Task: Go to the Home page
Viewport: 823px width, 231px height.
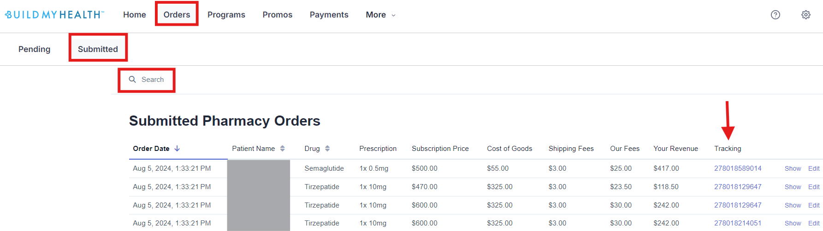Action: point(134,15)
